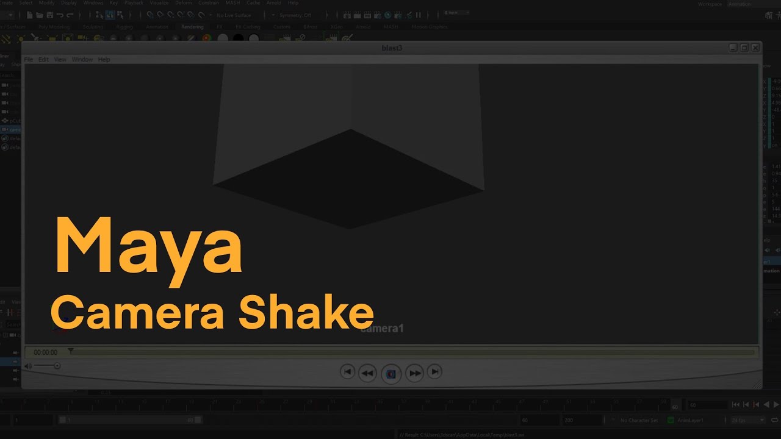
Task: Open the Edit menu in blast3 player
Action: [43, 60]
